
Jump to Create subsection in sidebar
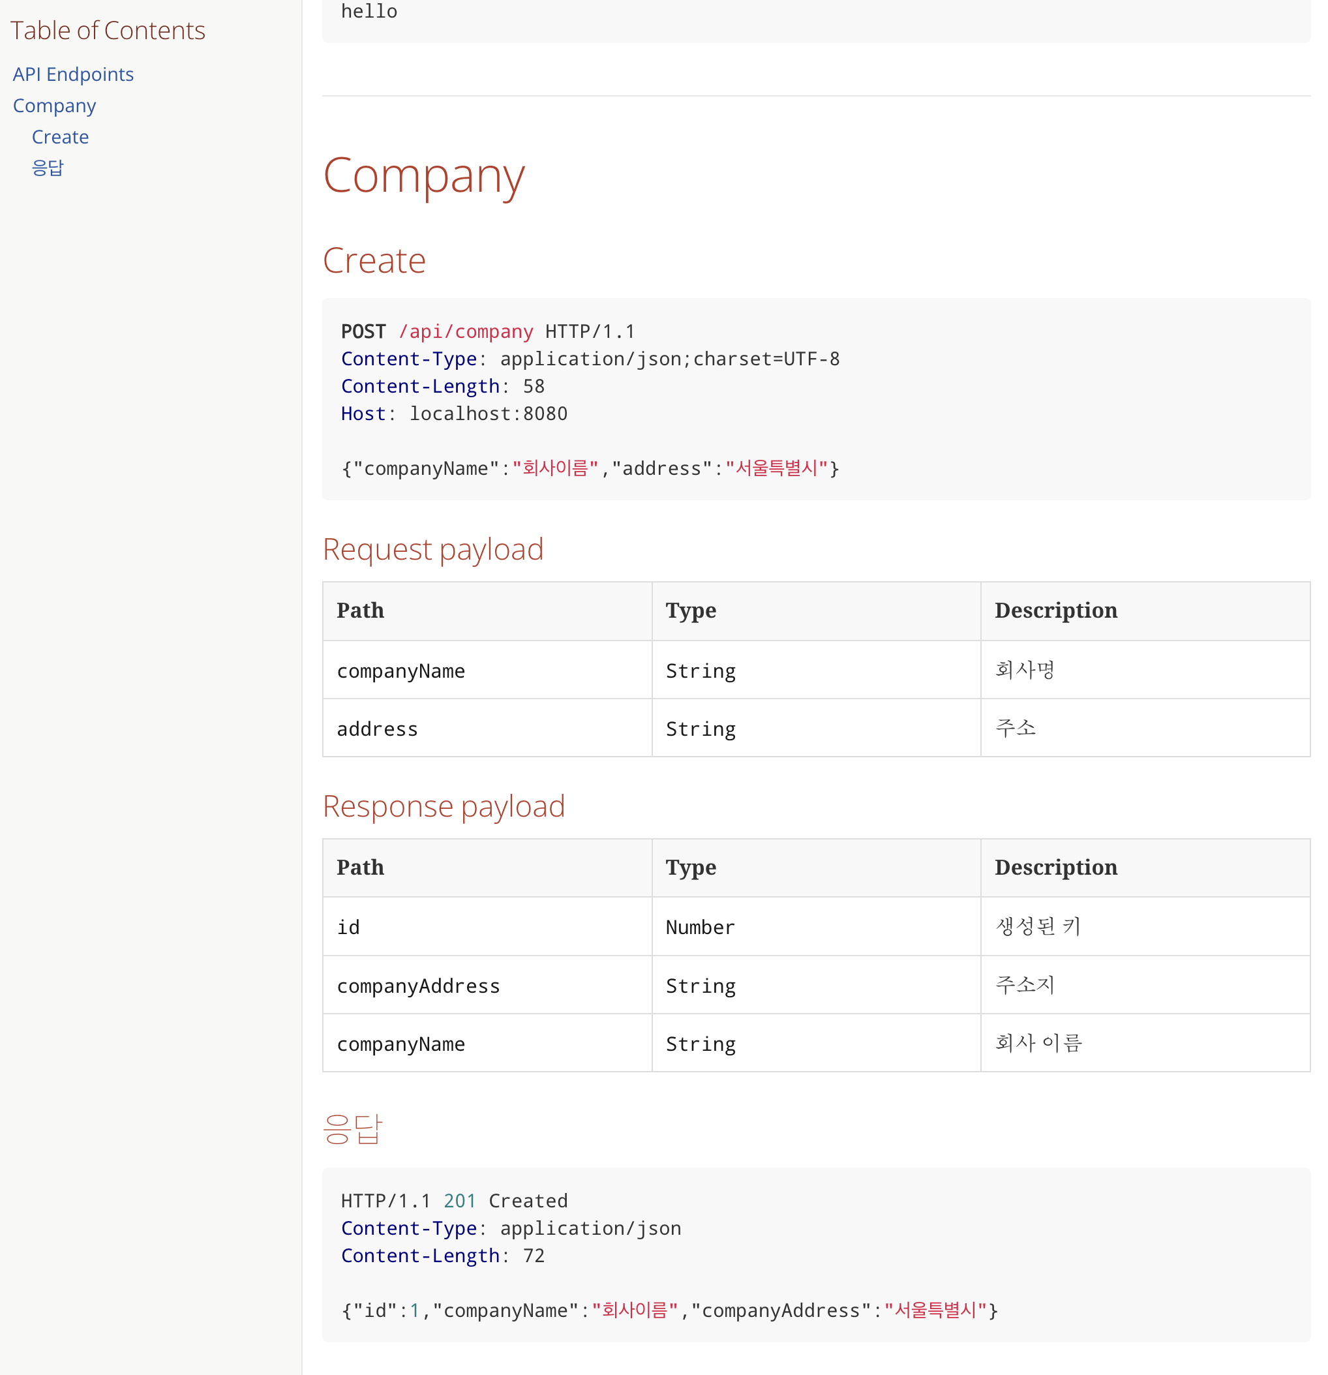(60, 137)
